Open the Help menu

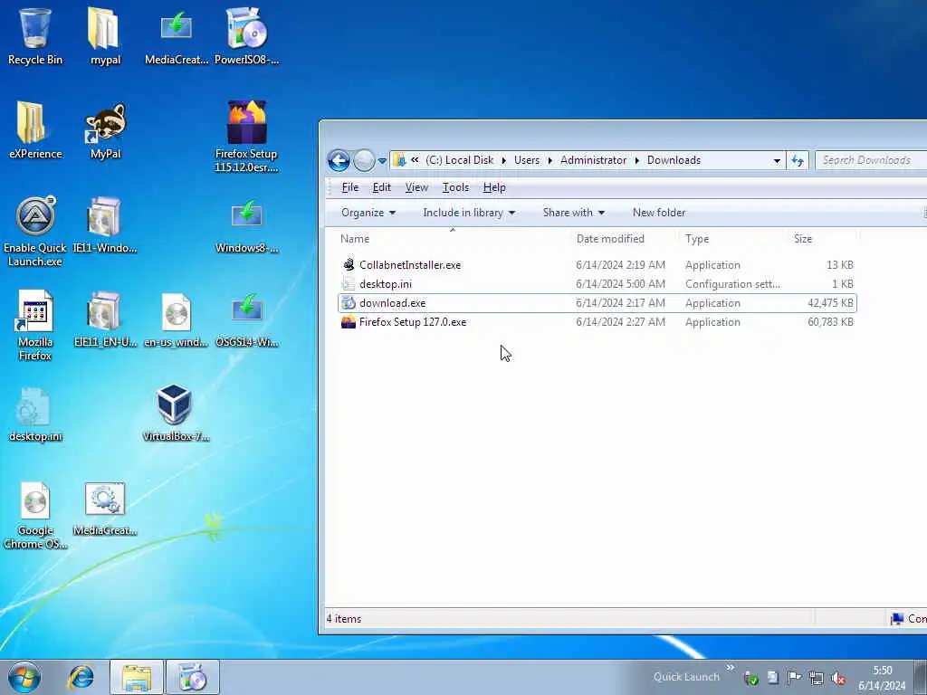tap(494, 187)
